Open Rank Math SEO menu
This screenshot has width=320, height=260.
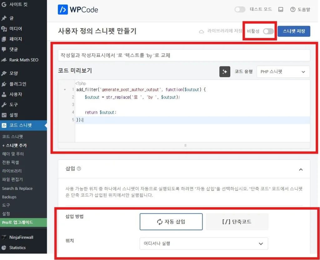coord(23,60)
